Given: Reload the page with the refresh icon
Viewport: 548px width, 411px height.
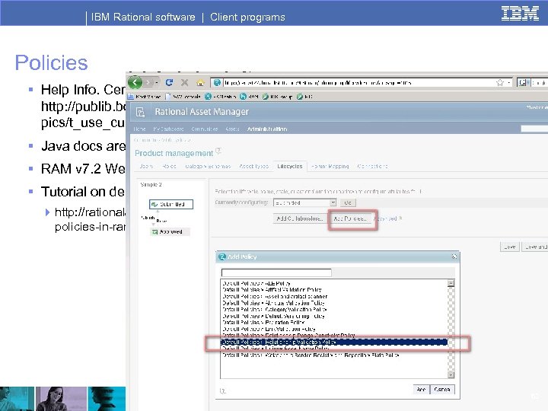Looking at the screenshot, I should (x=169, y=82).
